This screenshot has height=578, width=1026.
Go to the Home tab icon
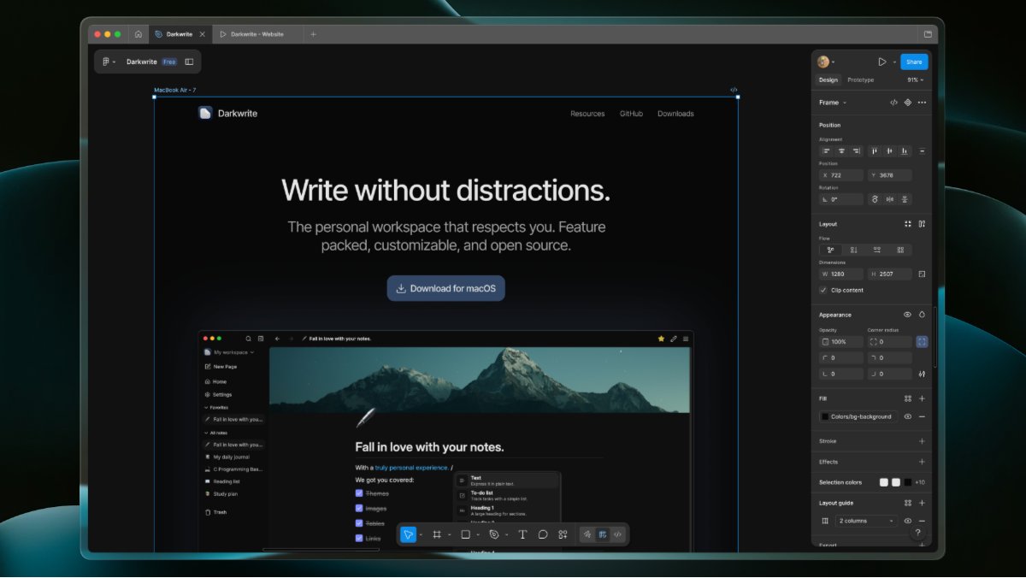click(139, 34)
